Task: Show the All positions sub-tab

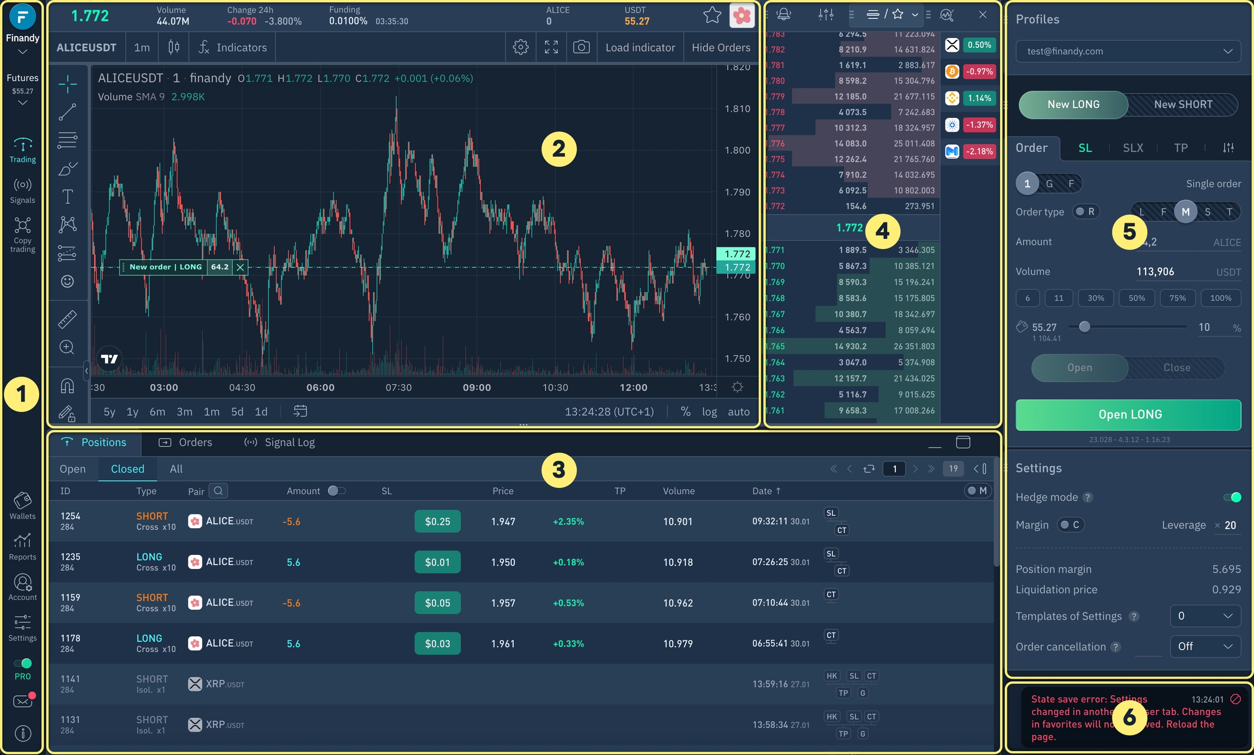Action: tap(176, 469)
